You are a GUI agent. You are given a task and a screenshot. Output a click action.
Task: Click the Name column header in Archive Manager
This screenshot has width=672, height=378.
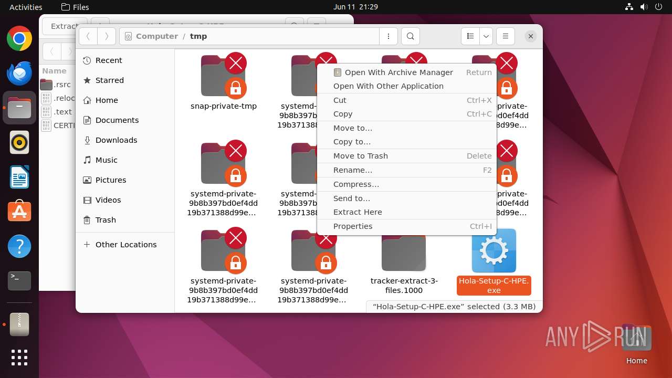[x=54, y=71]
